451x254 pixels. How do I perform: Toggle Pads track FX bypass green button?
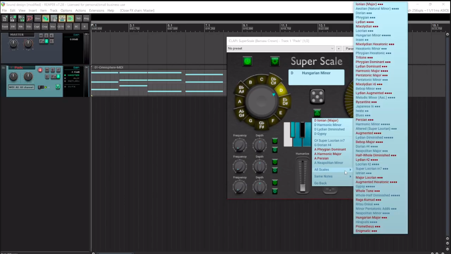(x=58, y=76)
